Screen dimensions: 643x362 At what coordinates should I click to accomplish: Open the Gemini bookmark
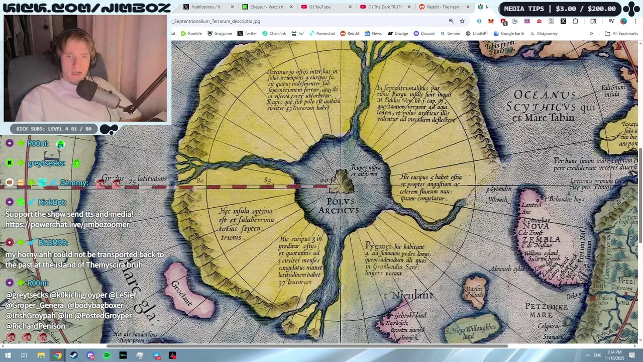[450, 34]
